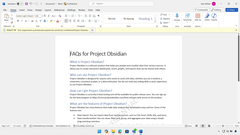Click Increase Font Size icon
The height and width of the screenshot is (135, 240).
45,16
